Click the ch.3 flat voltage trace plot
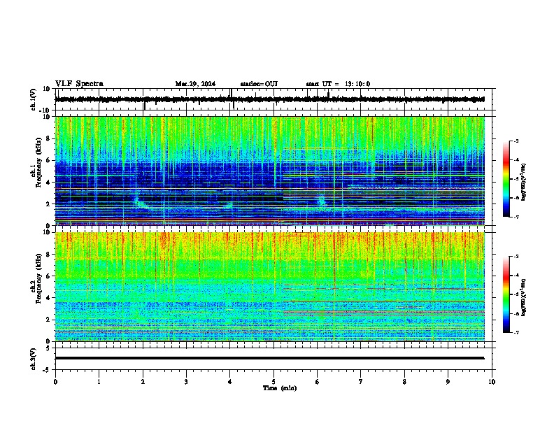This screenshot has height=428, width=554. pyautogui.click(x=275, y=359)
